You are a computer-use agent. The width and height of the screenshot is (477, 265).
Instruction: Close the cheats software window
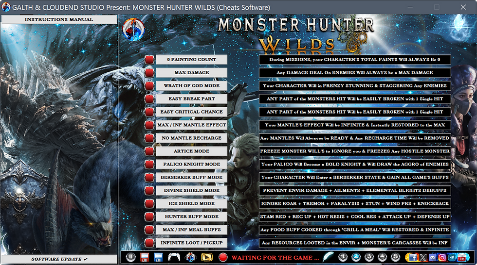[463, 7]
